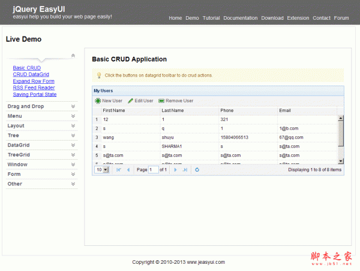
Task: Click the New User plus icon
Action: [98, 101]
